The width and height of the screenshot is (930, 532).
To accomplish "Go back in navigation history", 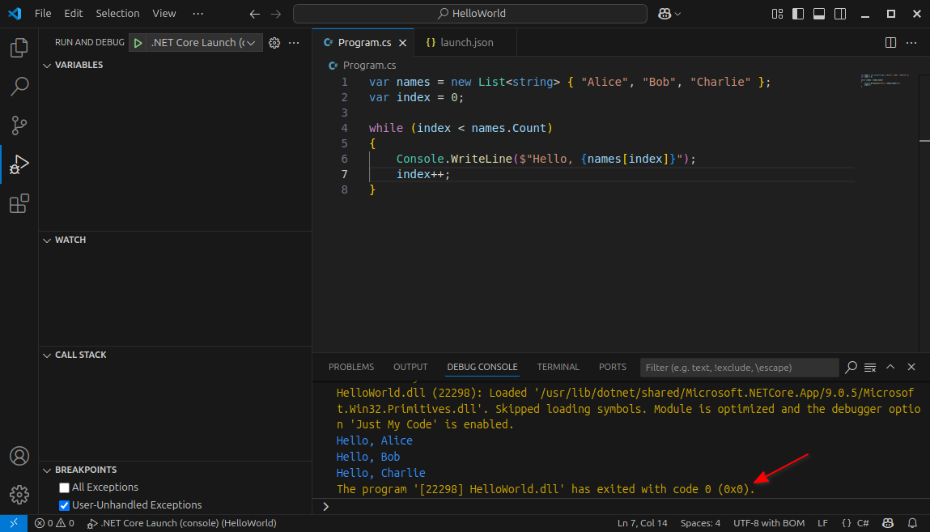I will pos(254,14).
